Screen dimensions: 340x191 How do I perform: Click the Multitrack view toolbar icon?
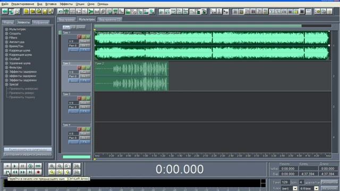[x=11, y=12]
